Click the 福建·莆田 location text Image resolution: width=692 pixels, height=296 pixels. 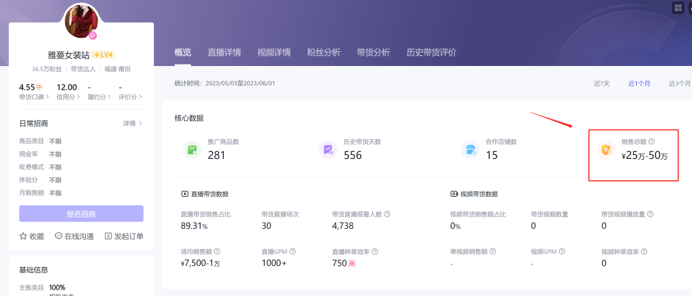pyautogui.click(x=117, y=69)
